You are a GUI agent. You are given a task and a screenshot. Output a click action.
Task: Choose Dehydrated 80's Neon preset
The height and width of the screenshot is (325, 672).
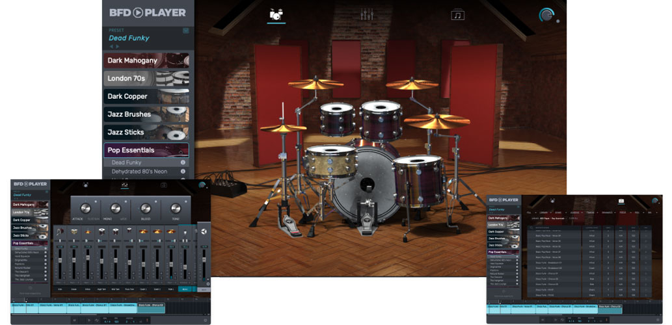tap(139, 172)
